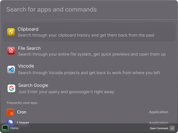The image size is (178, 133).
Task: Launch the Cron application row label
Action: pos(22,112)
